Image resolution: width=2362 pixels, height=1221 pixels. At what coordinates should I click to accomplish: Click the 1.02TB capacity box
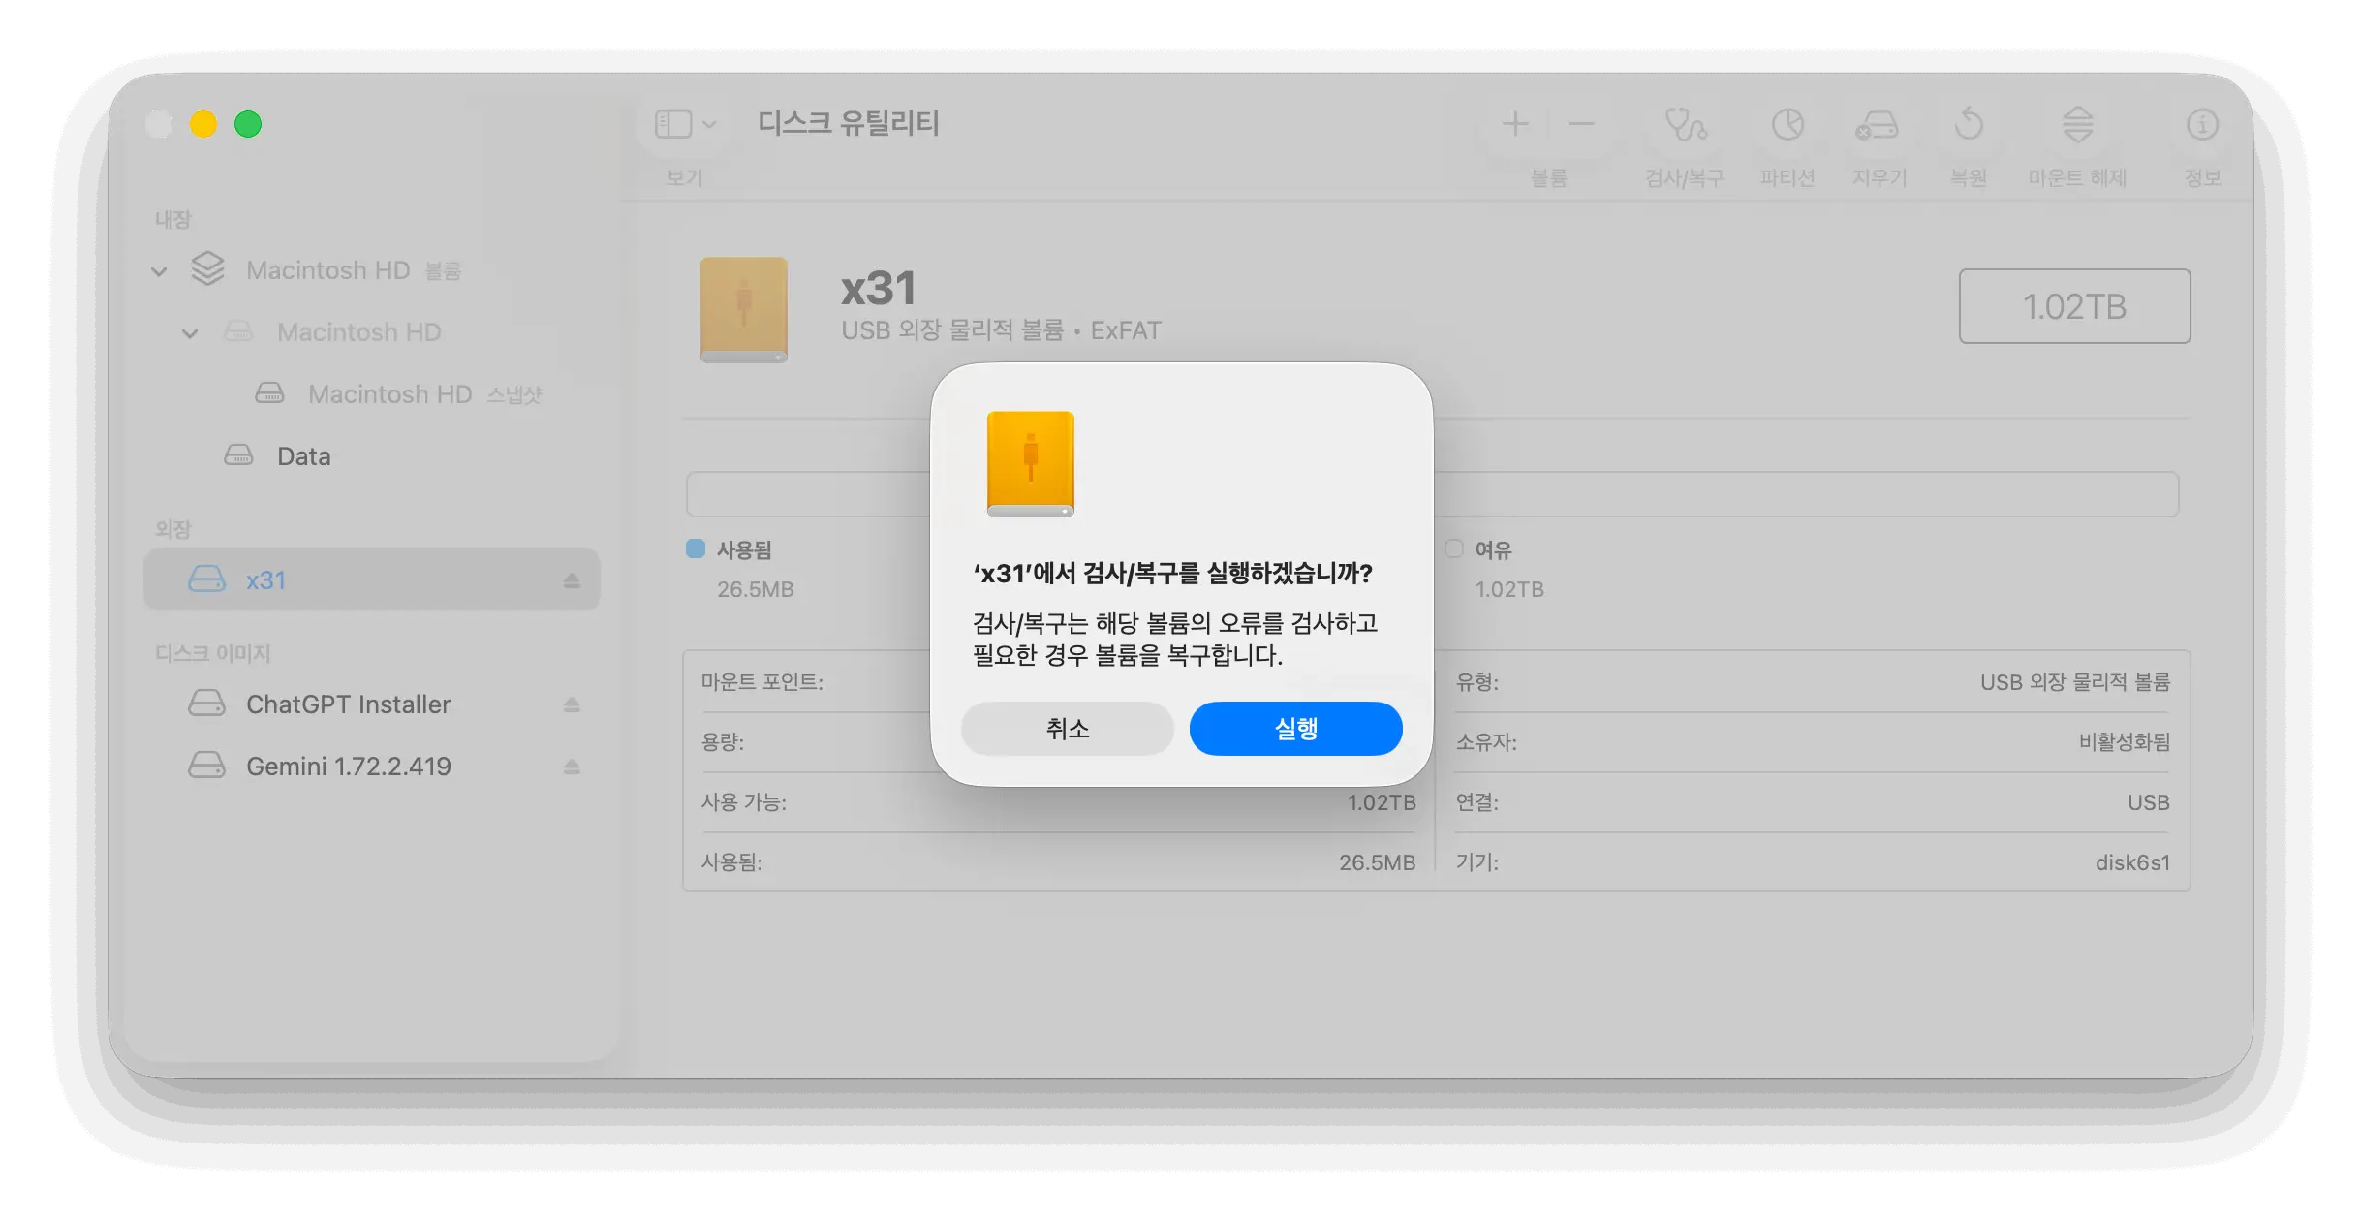tap(2074, 306)
